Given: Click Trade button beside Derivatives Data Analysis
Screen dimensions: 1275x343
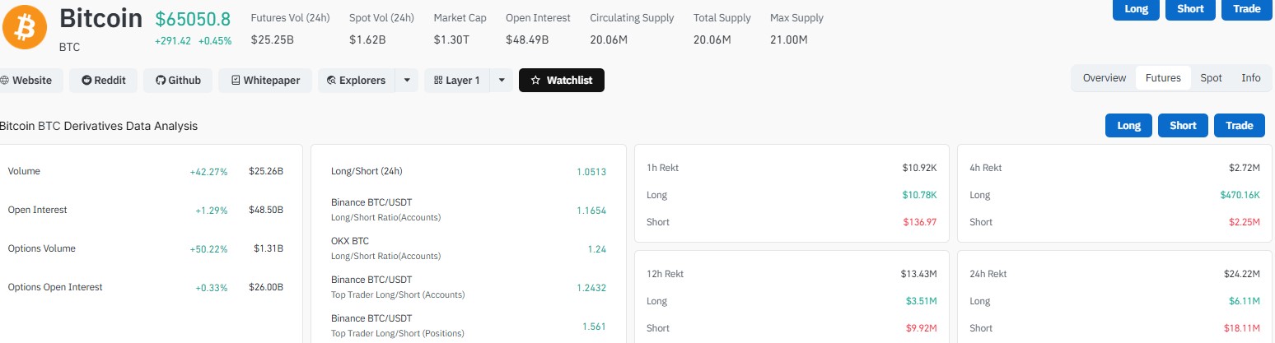Looking at the screenshot, I should tap(1239, 125).
